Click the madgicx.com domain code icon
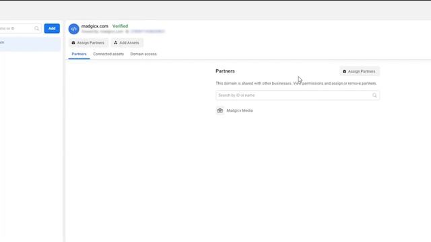Viewport: 431px width, 242px height. click(x=73, y=29)
